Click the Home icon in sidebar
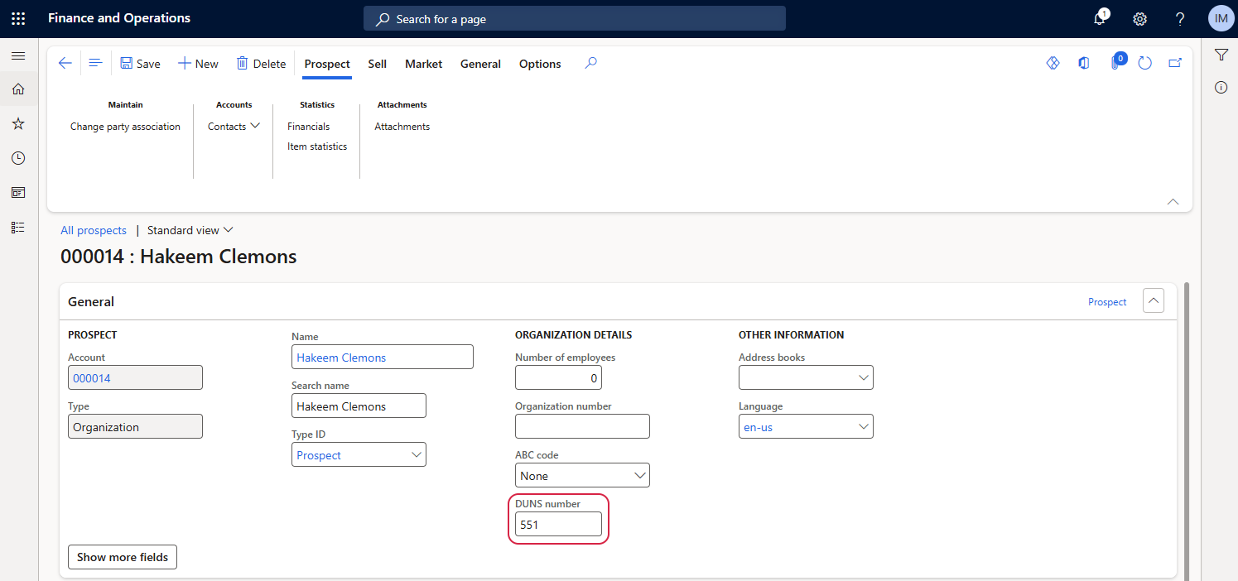Image resolution: width=1238 pixels, height=581 pixels. pos(18,89)
